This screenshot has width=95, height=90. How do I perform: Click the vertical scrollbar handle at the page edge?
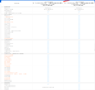pyautogui.click(x=95, y=47)
